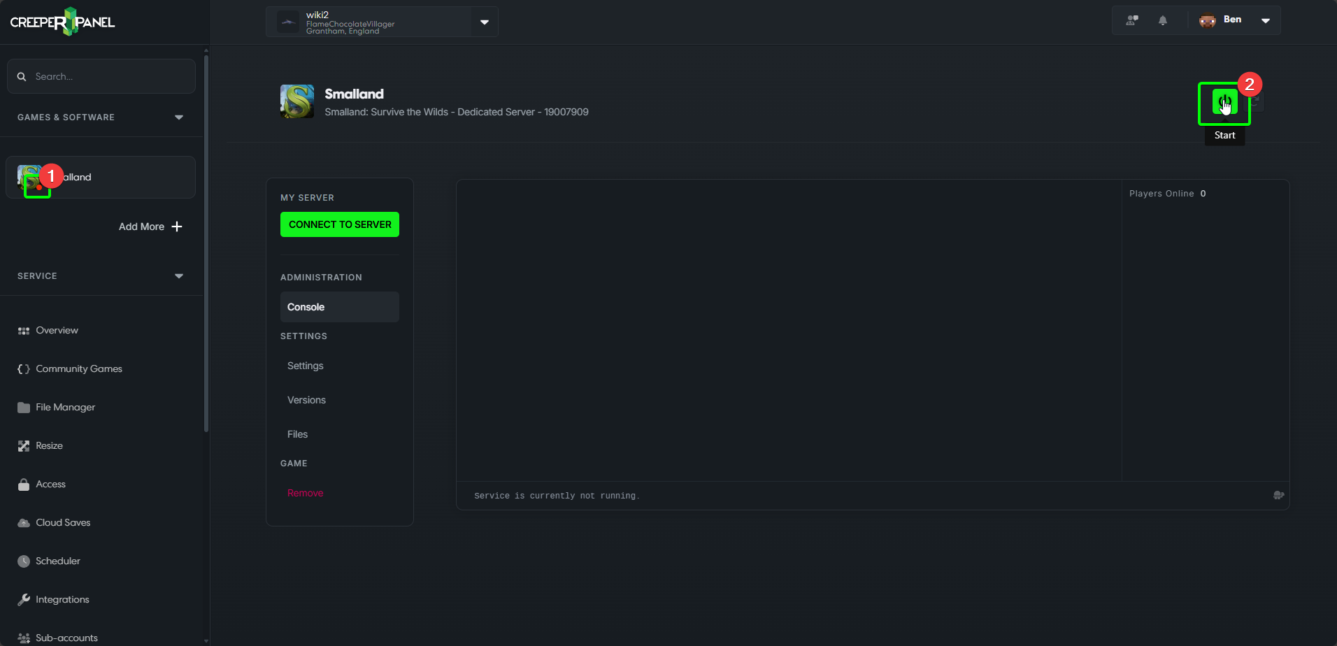Click the Integrations wrench icon
The image size is (1337, 646).
coord(24,600)
